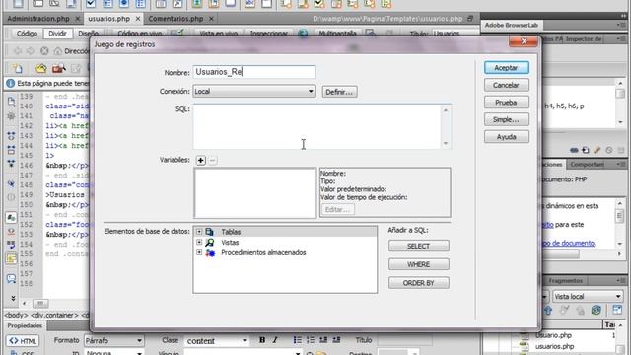This screenshot has height=355, width=631.
Task: Click the Cancelar button
Action: (506, 86)
